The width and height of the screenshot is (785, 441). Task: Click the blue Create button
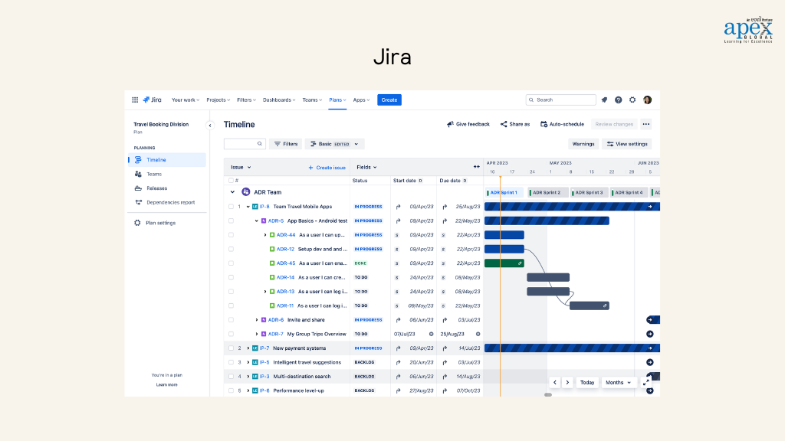click(x=389, y=100)
